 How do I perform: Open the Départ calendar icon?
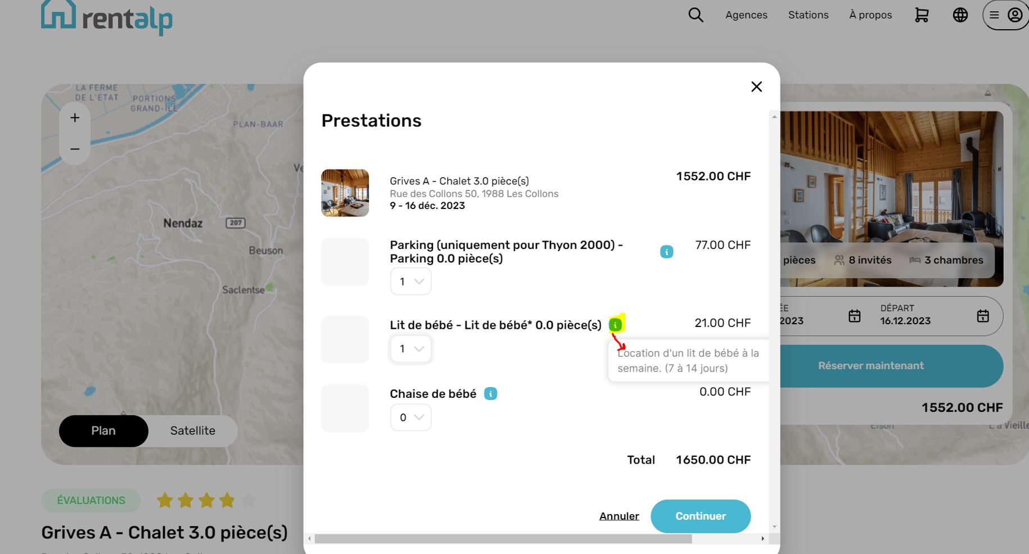[x=982, y=316]
